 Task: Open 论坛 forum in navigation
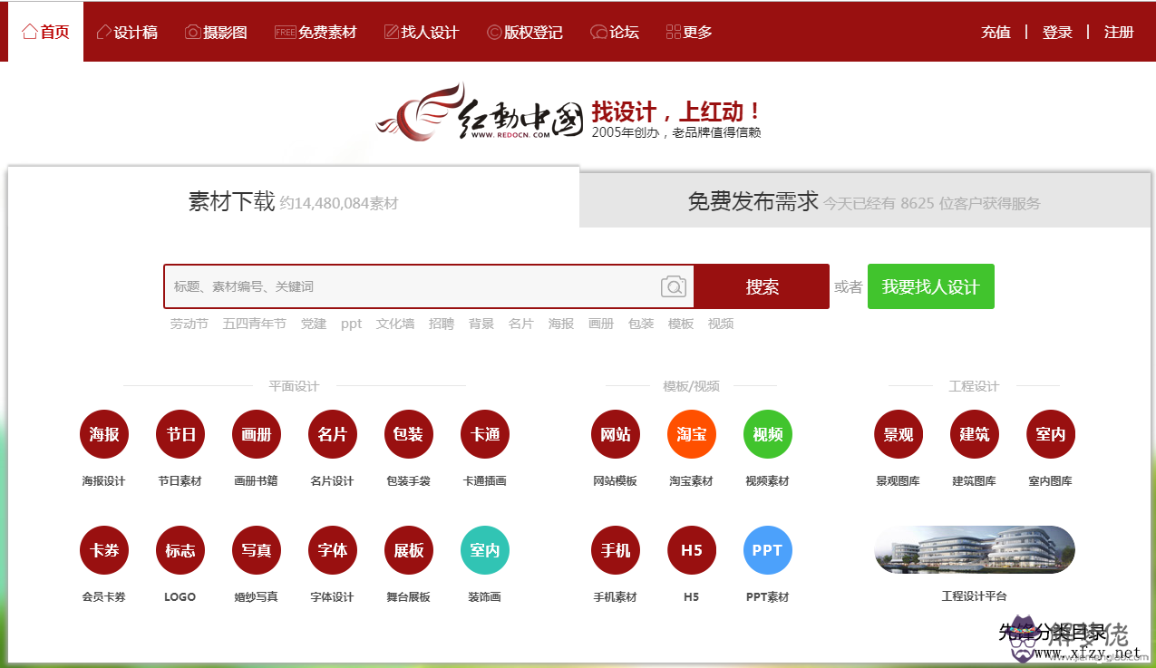pyautogui.click(x=615, y=32)
